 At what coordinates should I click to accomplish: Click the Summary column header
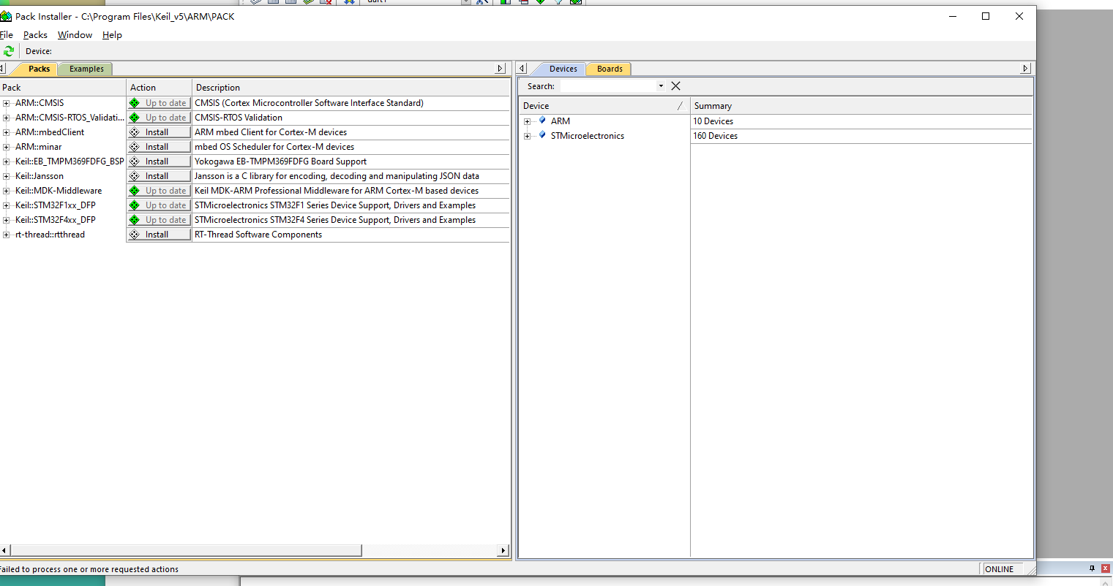pos(861,106)
